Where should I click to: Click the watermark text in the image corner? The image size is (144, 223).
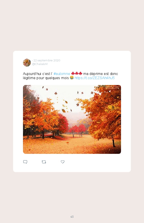tap(112, 87)
